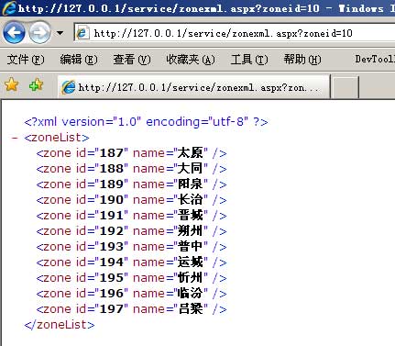Open the 收藏夹(A) menu
This screenshot has width=395, height=346.
pyautogui.click(x=191, y=60)
